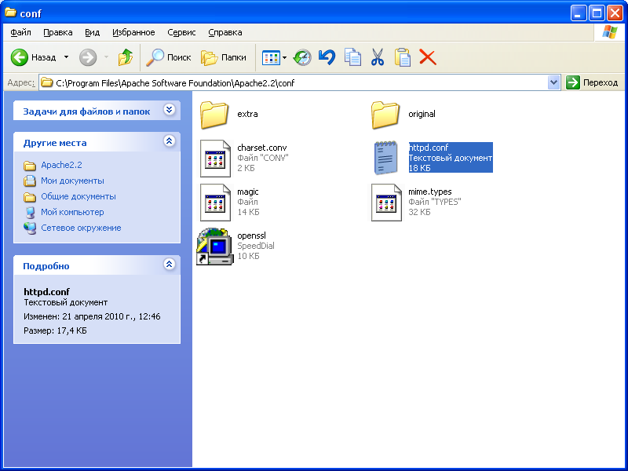Click the Undo toolbar icon

[x=327, y=57]
